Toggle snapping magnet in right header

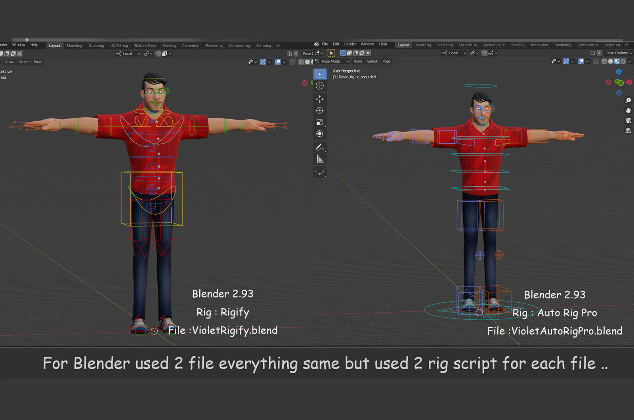coord(485,53)
